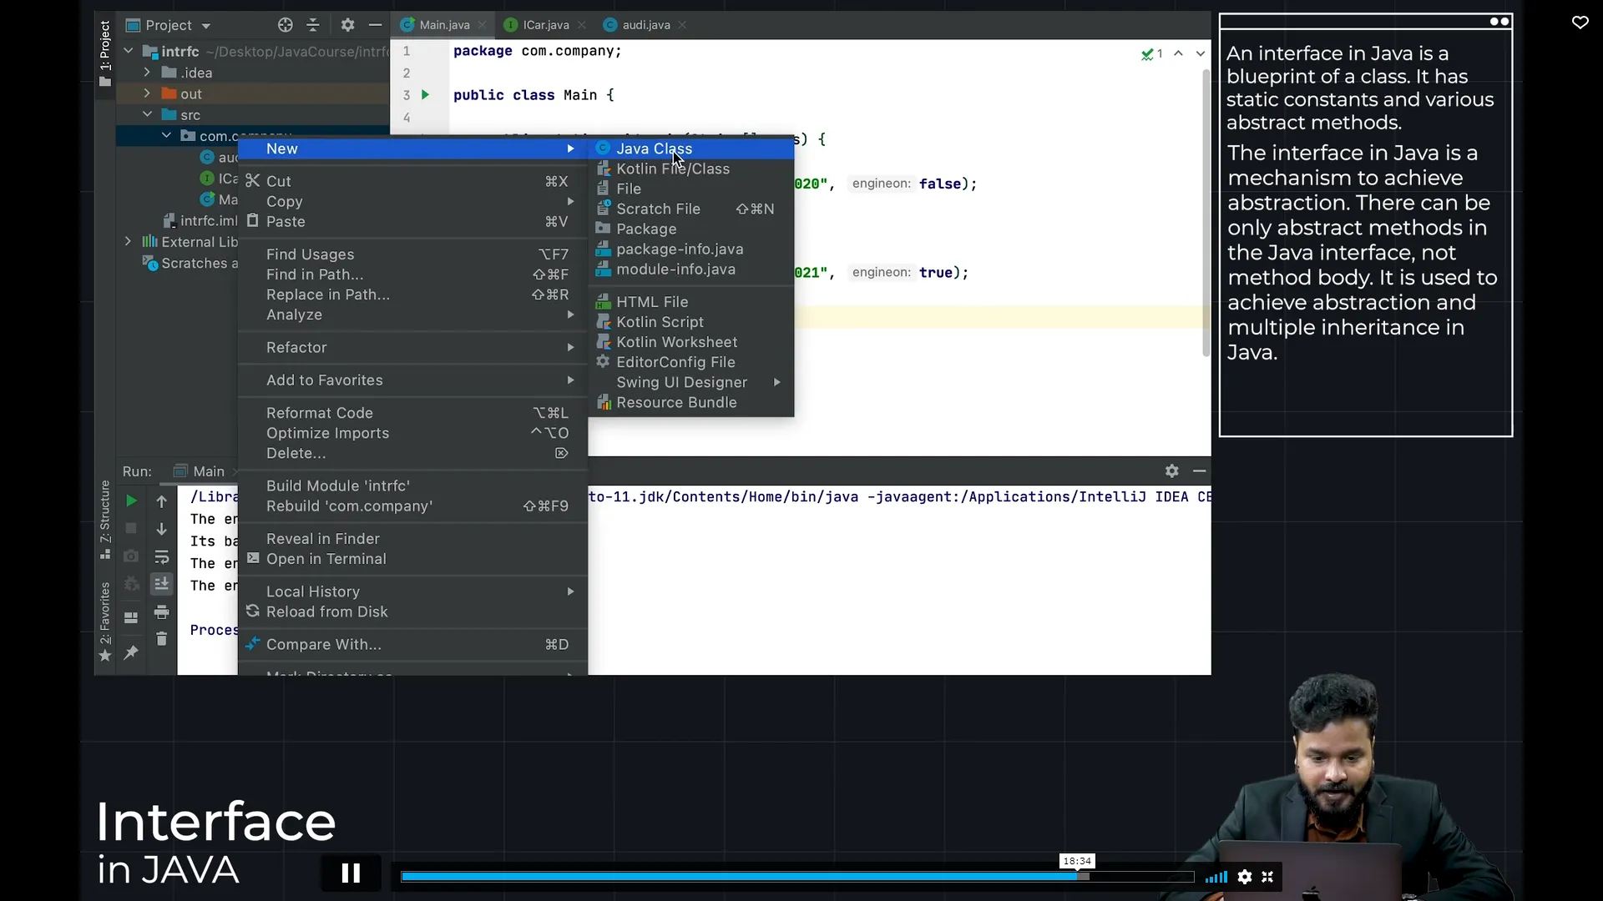Click the trash icon to clear console output
The image size is (1603, 901).
[x=162, y=639]
